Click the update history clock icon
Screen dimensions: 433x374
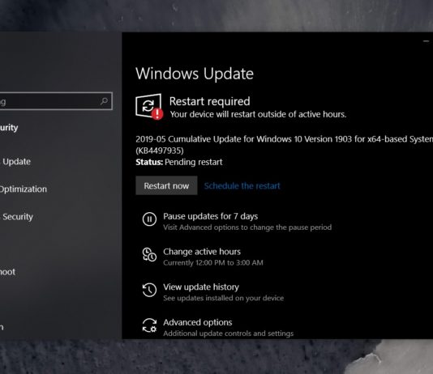point(149,290)
